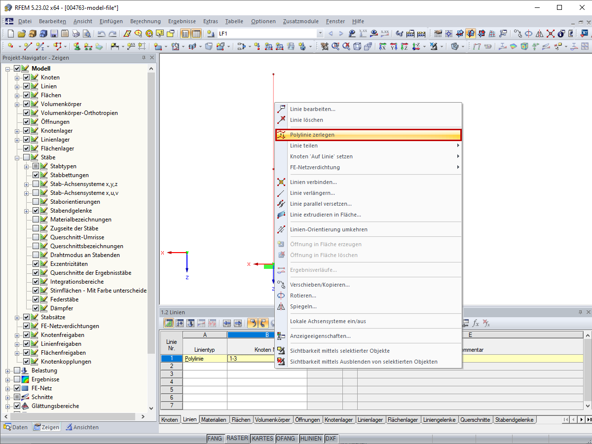
Task: Collapse the Stäbe tree node
Action: 17,157
